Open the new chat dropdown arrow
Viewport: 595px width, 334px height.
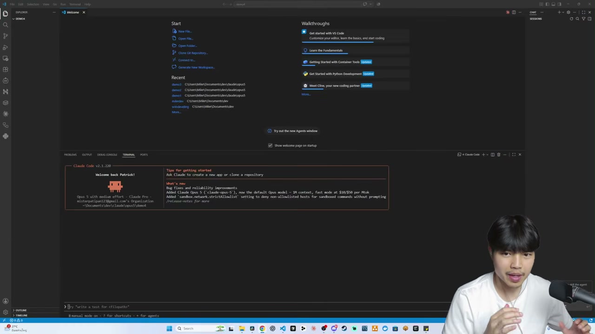click(x=562, y=12)
